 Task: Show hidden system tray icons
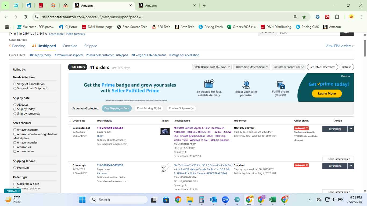[x=310, y=200]
